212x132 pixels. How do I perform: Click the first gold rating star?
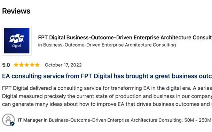tap(16, 65)
